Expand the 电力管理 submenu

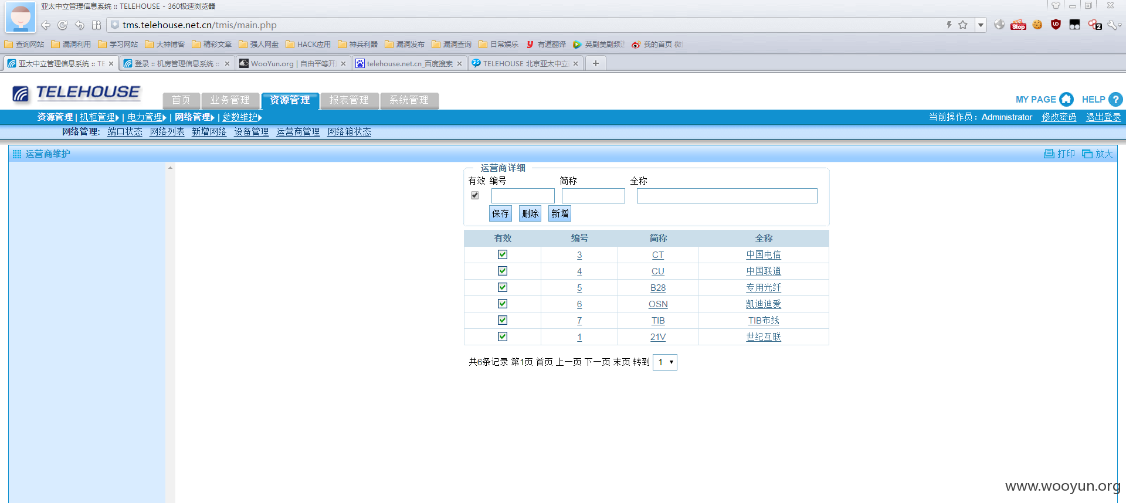147,117
